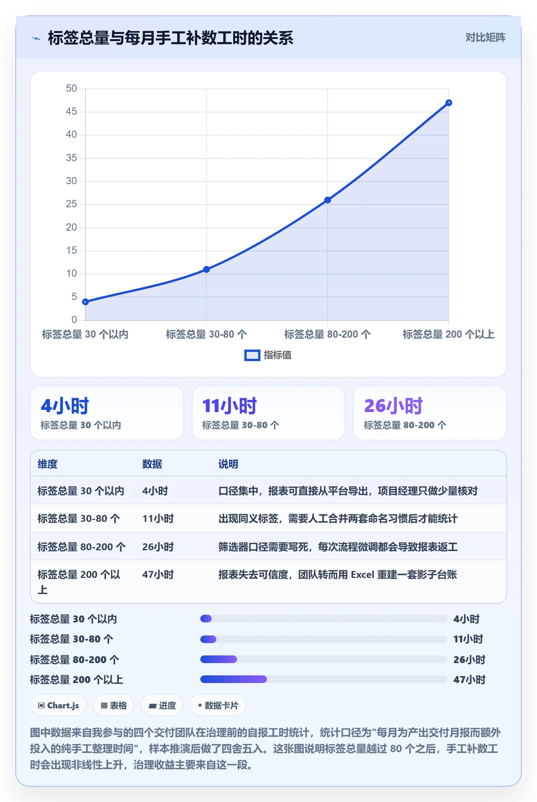This screenshot has height=802, width=537.
Task: Click the chart data point at 11
Action: (206, 269)
